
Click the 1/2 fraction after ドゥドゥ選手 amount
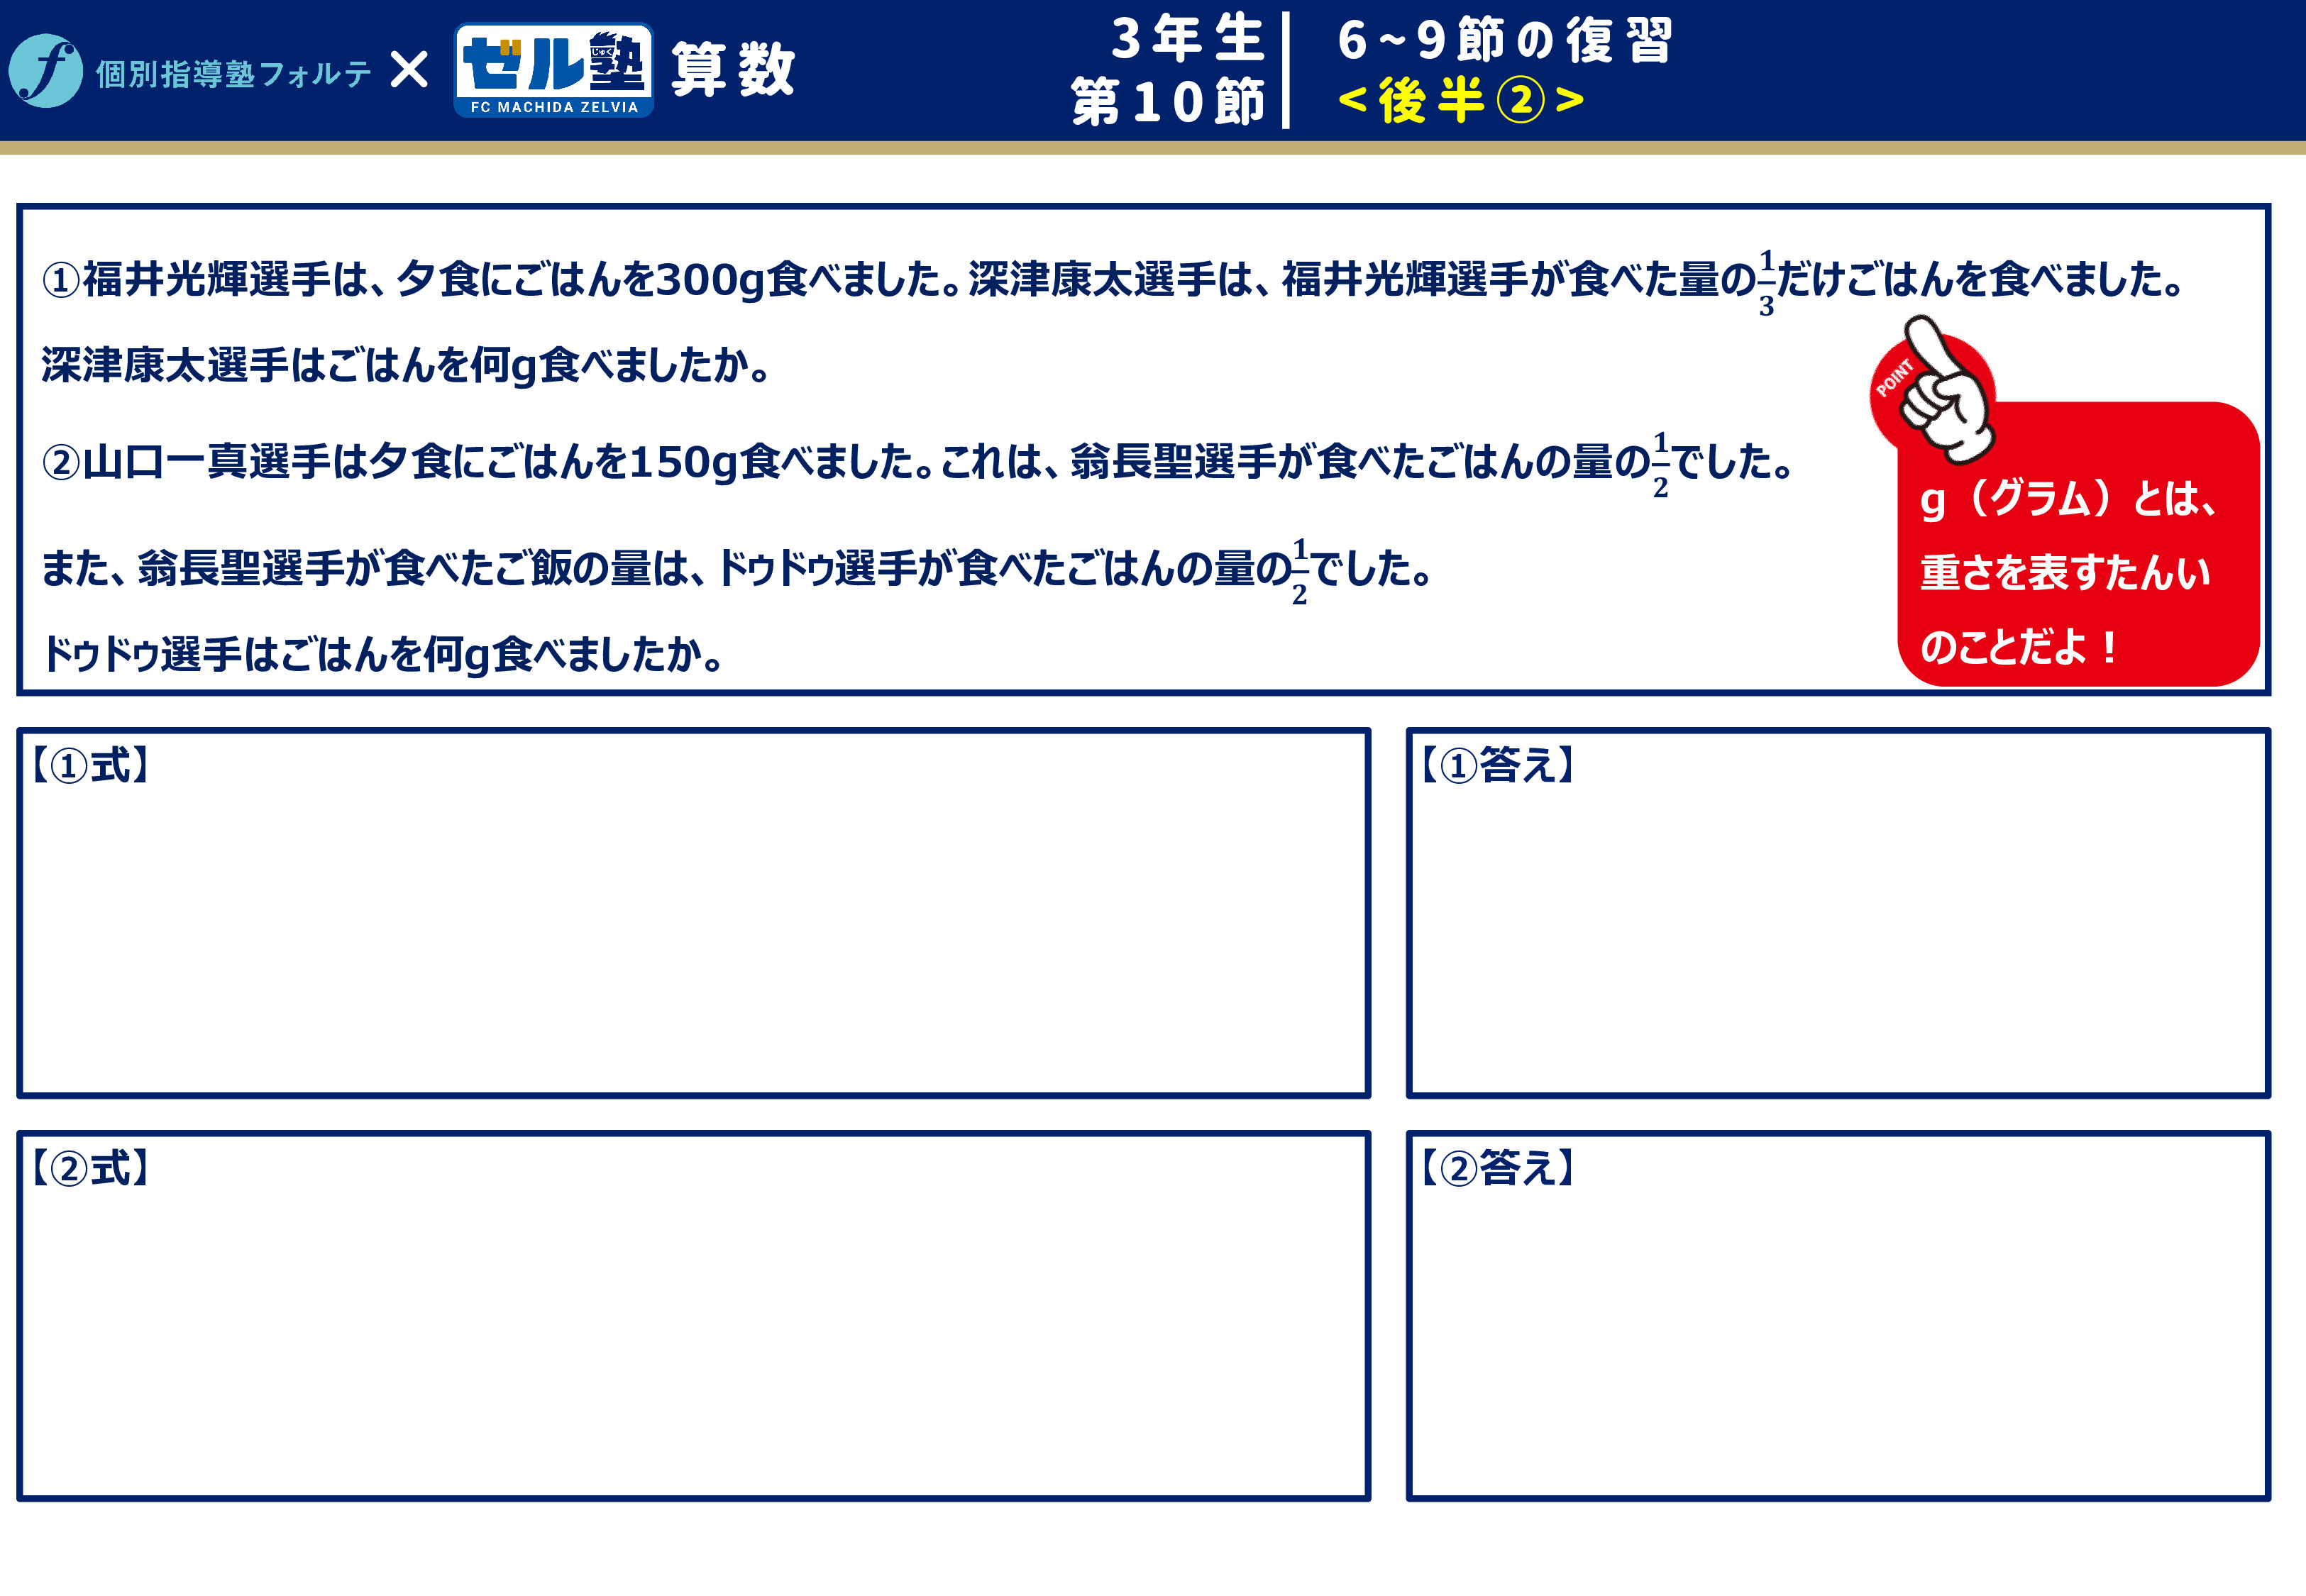coord(1299,572)
